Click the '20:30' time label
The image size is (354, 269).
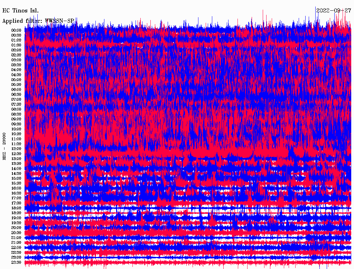[16, 233]
